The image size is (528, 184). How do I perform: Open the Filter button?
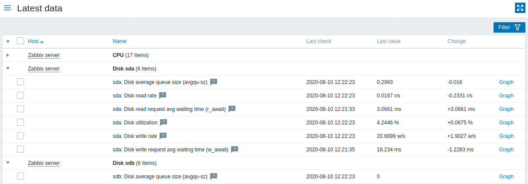pos(509,27)
